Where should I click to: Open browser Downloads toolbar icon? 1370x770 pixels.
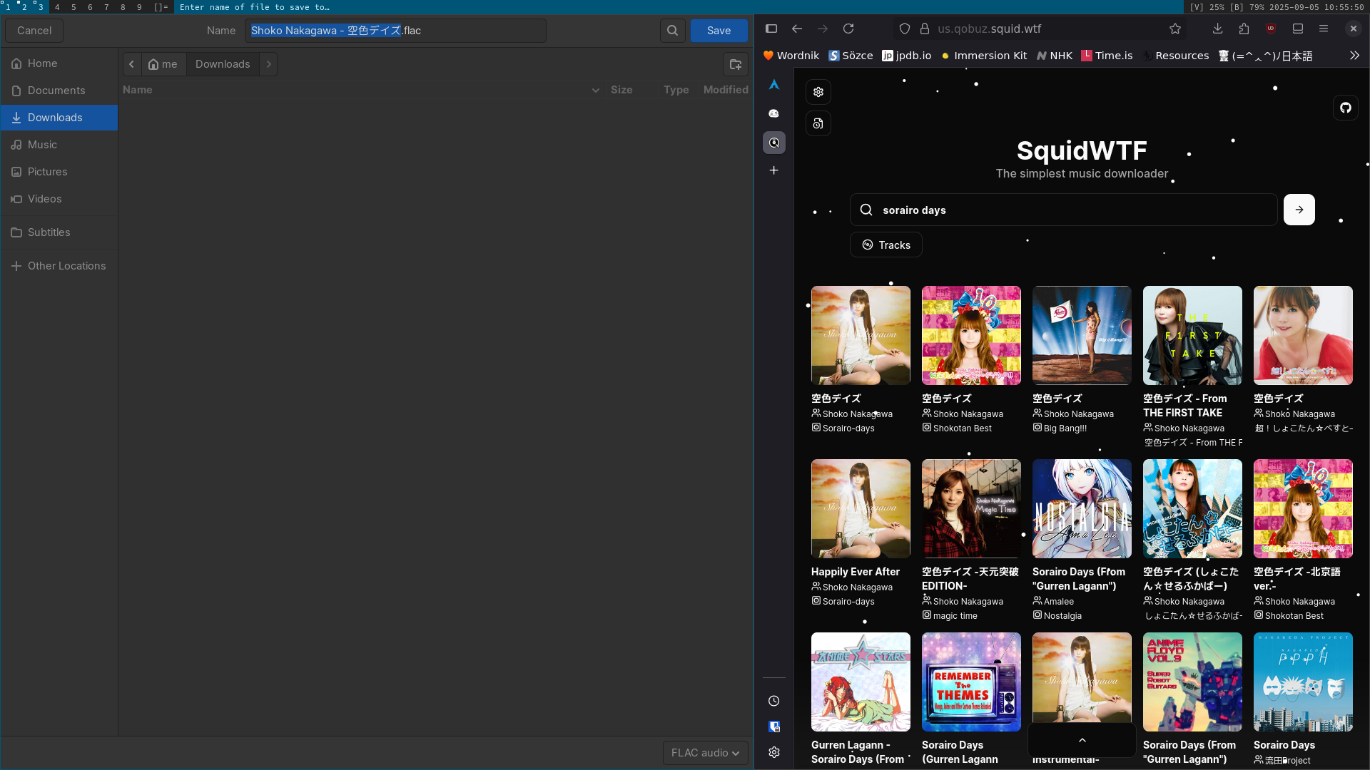tap(1217, 29)
